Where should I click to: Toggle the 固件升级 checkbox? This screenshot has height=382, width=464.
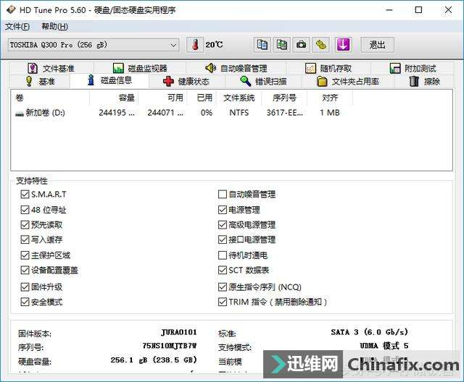click(x=25, y=287)
